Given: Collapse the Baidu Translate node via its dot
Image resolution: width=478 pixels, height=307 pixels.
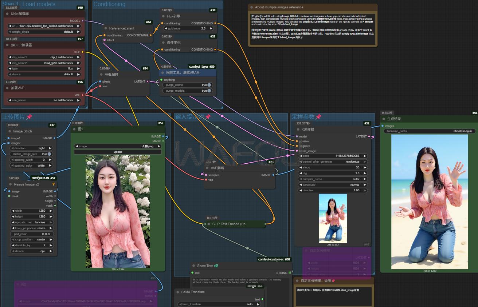Looking at the screenshot, I should pos(177,292).
